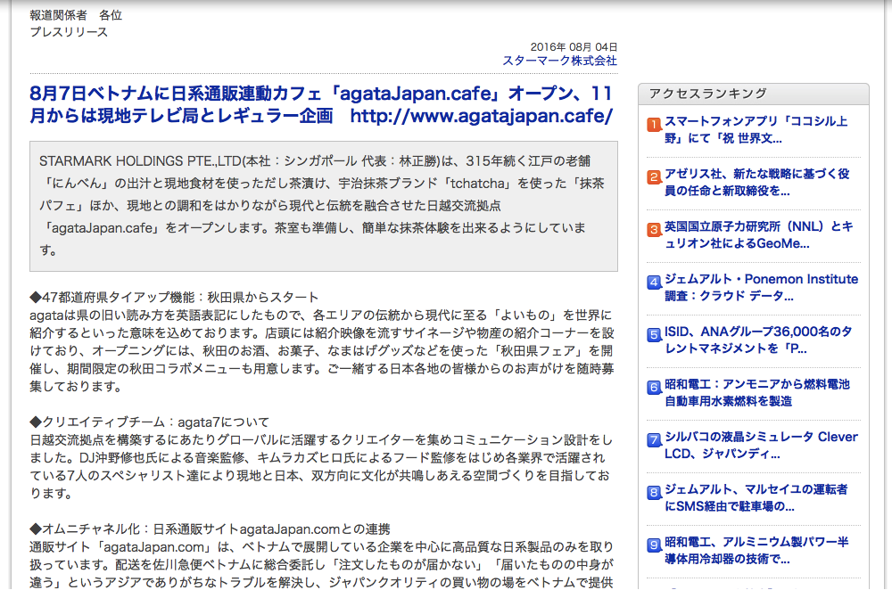Click the rank 1 badge icon
The image size is (892, 590).
[x=654, y=124]
